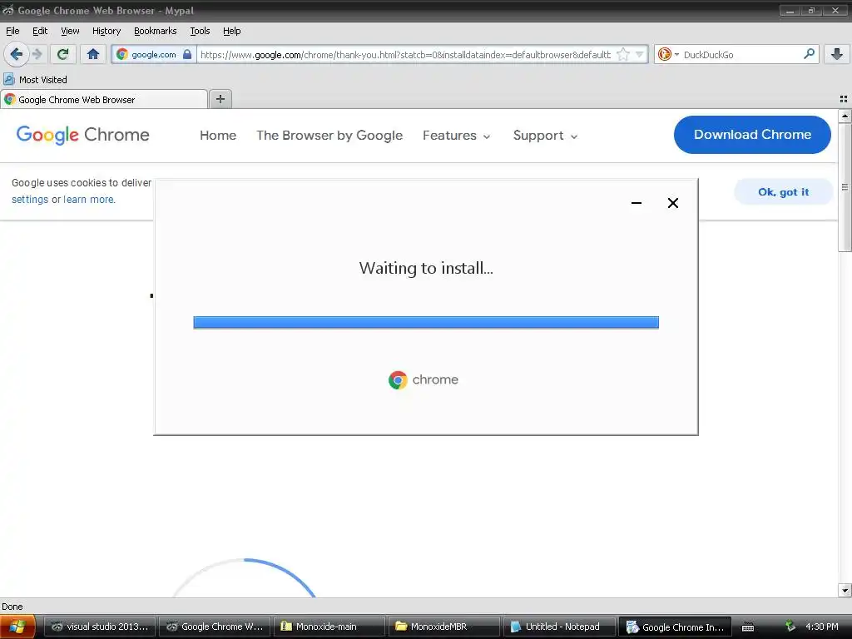Open The Browser by Google link

329,136
